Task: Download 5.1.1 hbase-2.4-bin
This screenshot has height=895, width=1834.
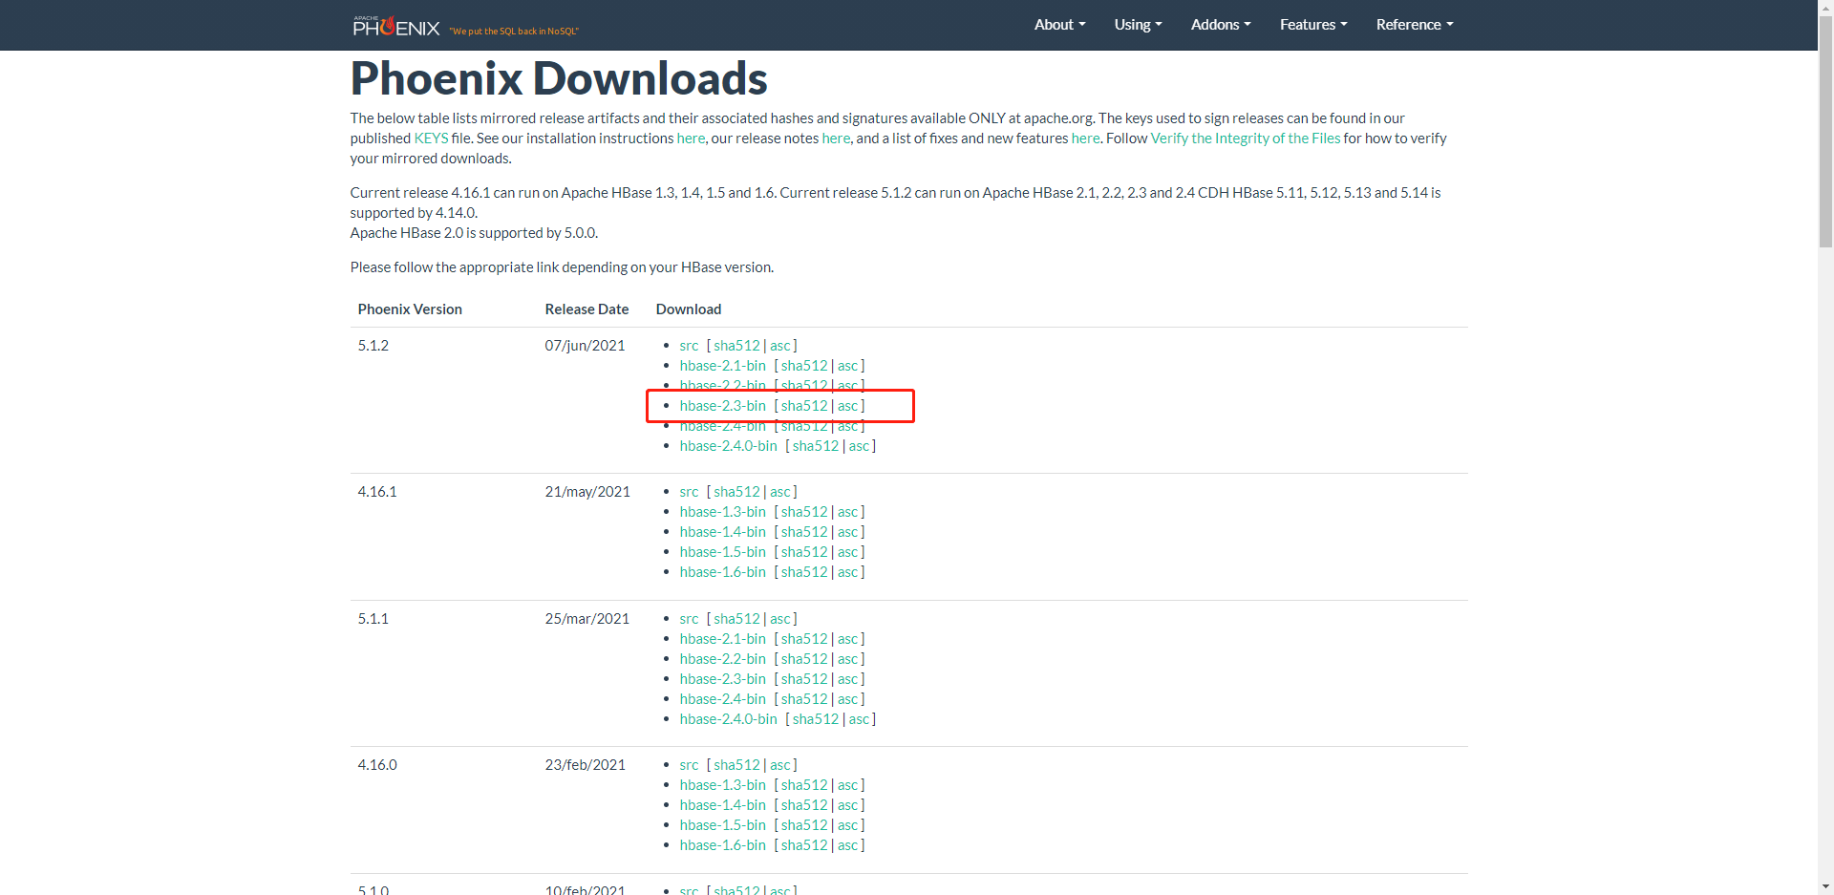Action: 723,699
